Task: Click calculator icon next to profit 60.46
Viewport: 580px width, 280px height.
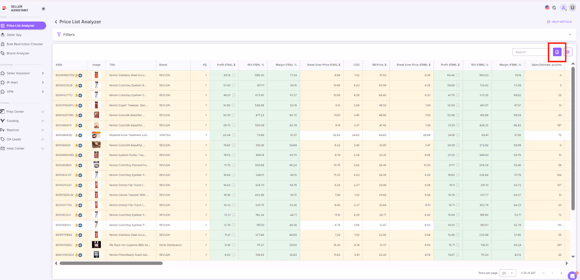Action: 458,75
